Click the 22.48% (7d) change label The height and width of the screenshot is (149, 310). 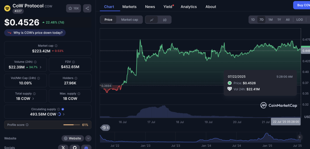click(x=53, y=22)
